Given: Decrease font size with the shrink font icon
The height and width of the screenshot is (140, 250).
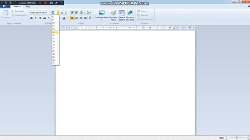Looking at the screenshot, I should tap(66, 12).
